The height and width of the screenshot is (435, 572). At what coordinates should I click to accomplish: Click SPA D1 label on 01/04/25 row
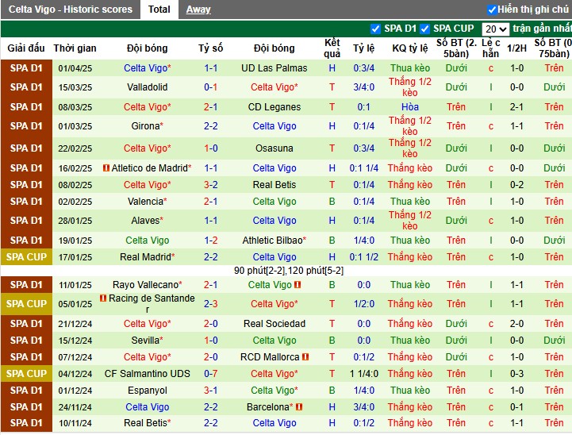point(26,68)
